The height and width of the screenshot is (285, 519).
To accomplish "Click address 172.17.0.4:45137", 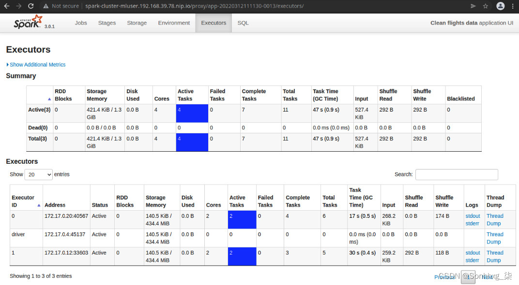I will coord(64,234).
